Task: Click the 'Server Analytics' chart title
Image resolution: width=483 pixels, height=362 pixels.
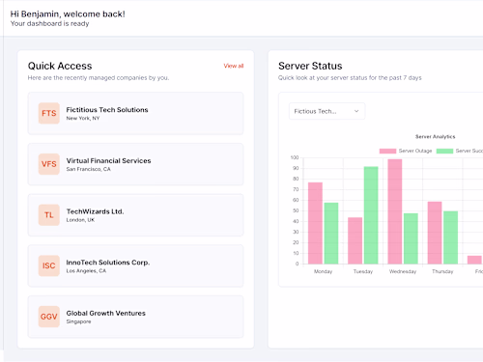Action: pos(435,137)
